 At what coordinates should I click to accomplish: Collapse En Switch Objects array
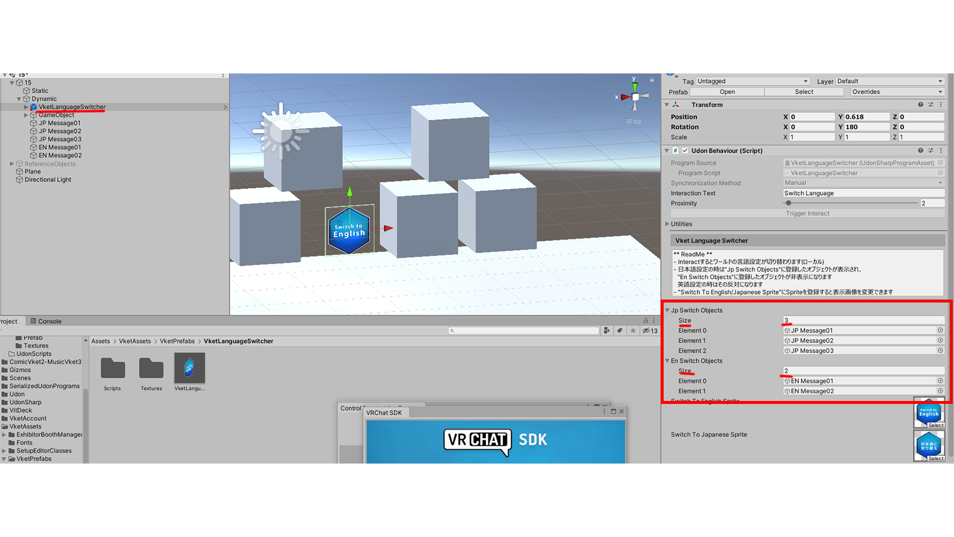[x=667, y=361]
